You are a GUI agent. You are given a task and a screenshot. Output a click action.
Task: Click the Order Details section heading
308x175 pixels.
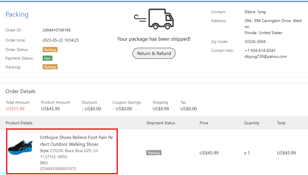tap(21, 91)
